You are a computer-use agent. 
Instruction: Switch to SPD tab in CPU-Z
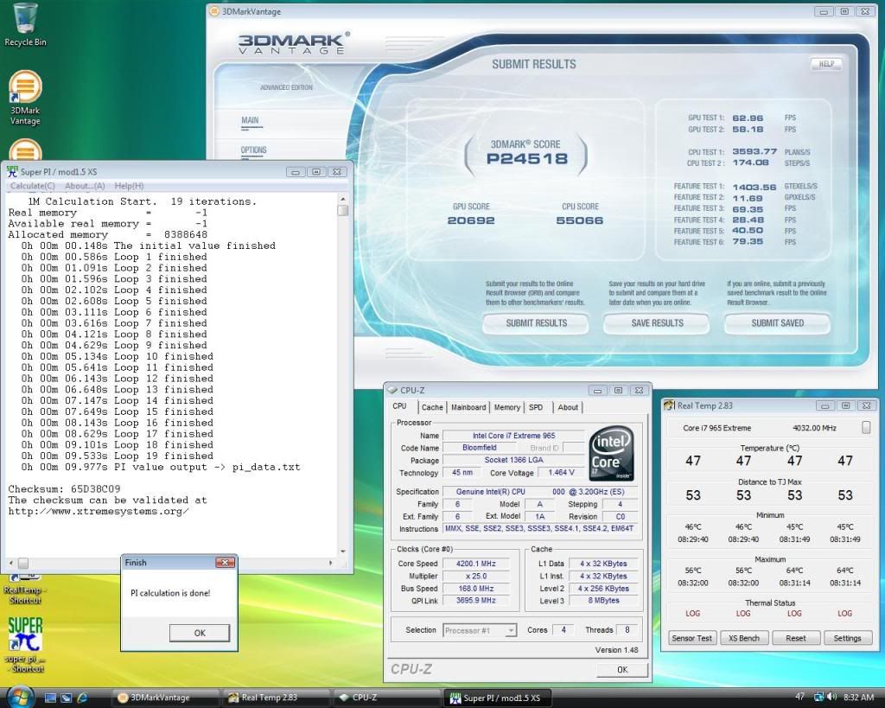click(x=536, y=407)
